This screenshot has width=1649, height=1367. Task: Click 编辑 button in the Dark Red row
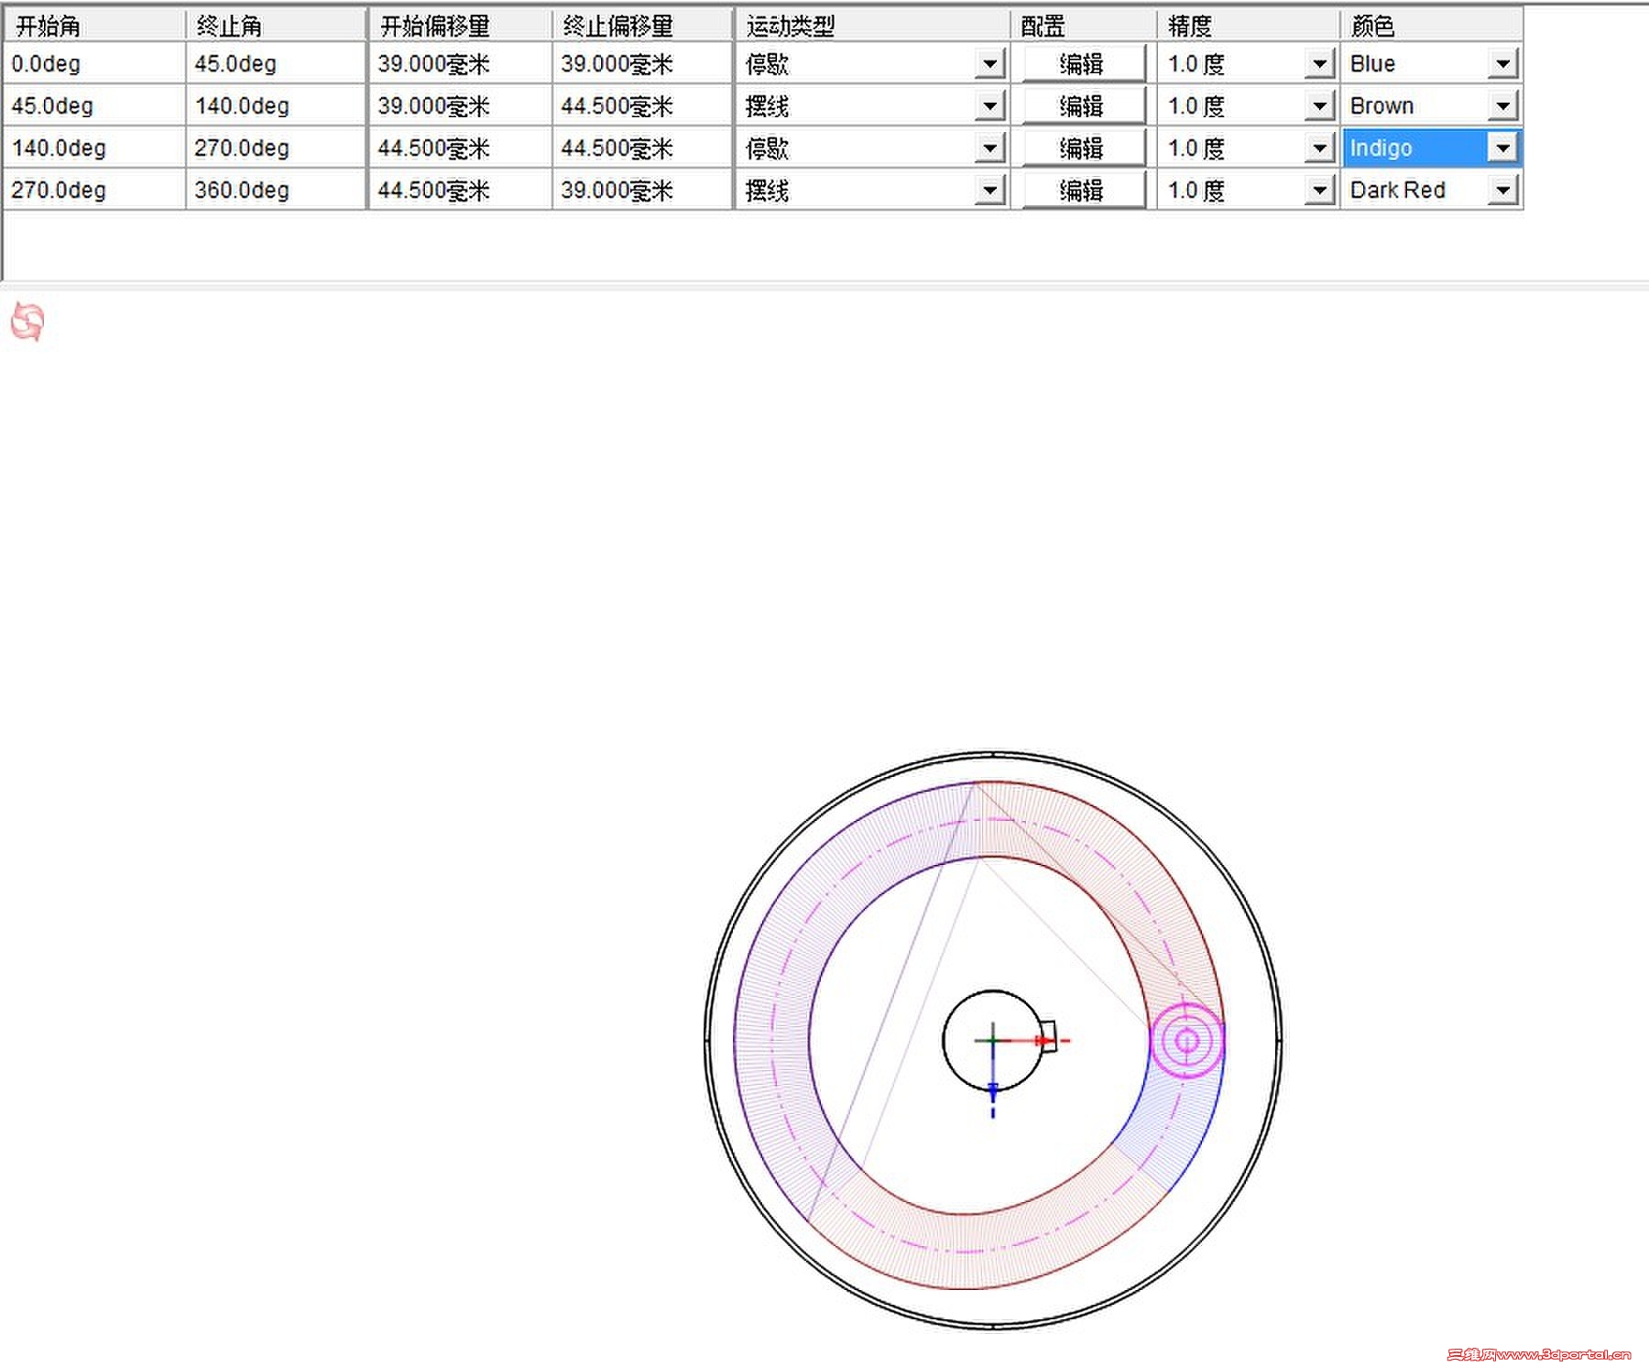point(1083,191)
